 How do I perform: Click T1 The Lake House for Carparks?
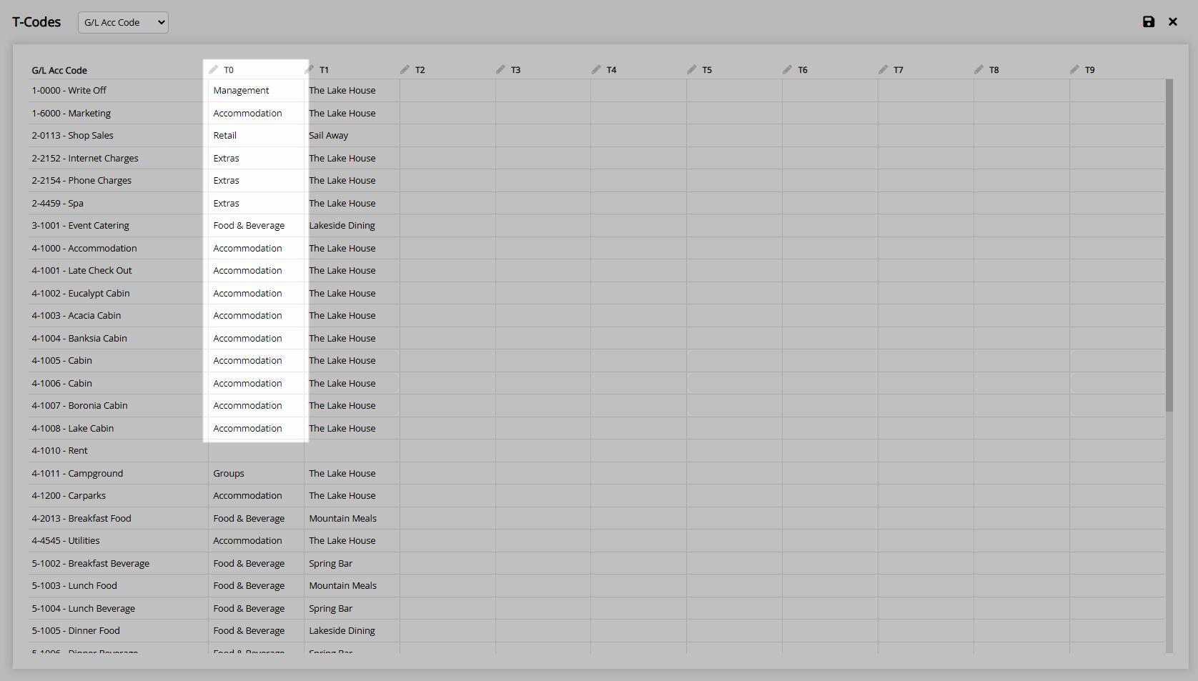pyautogui.click(x=352, y=496)
